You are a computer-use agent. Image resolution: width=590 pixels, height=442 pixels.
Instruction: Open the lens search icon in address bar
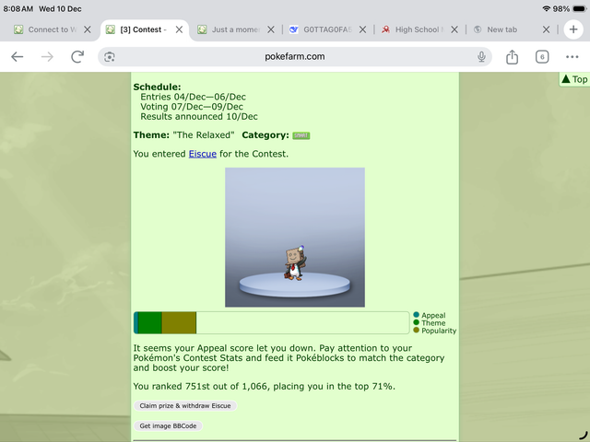110,57
